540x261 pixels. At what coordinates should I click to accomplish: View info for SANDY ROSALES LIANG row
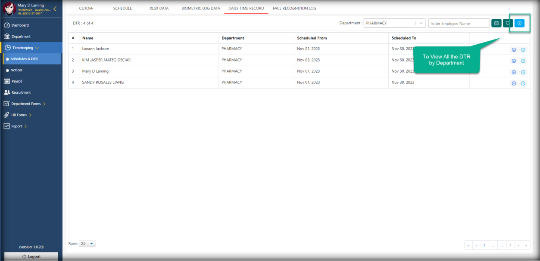(523, 83)
